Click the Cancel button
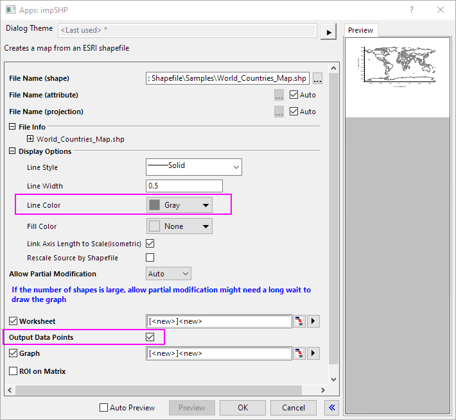This screenshot has height=420, width=456. click(294, 408)
